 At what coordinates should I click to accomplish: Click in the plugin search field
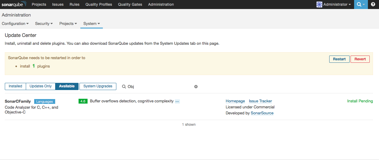[x=160, y=86]
